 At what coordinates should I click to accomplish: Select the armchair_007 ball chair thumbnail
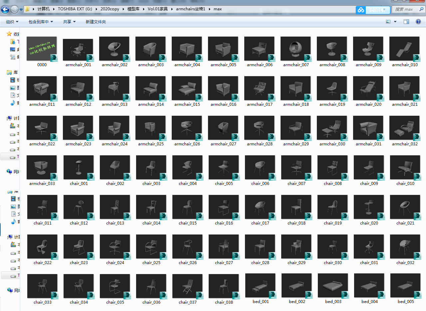coord(296,49)
